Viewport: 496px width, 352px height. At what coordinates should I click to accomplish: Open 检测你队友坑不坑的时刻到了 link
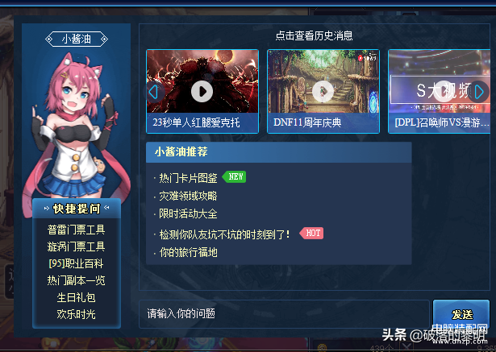click(224, 234)
